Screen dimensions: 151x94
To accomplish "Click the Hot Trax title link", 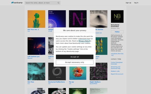I will [31, 82].
